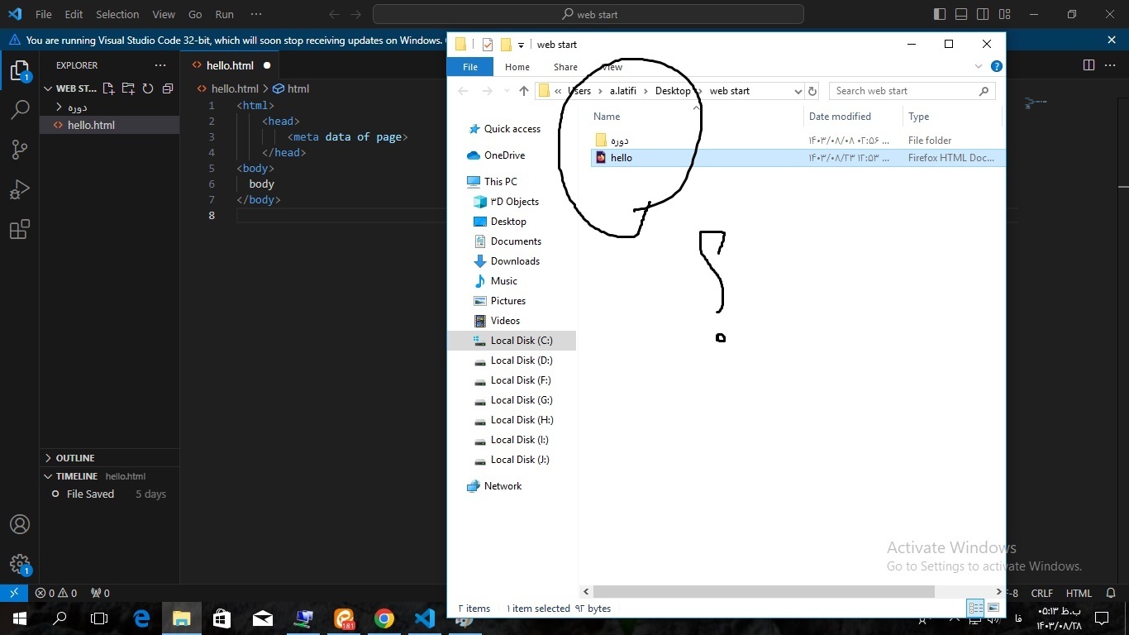
Task: Open the Go menu
Action: pyautogui.click(x=195, y=14)
